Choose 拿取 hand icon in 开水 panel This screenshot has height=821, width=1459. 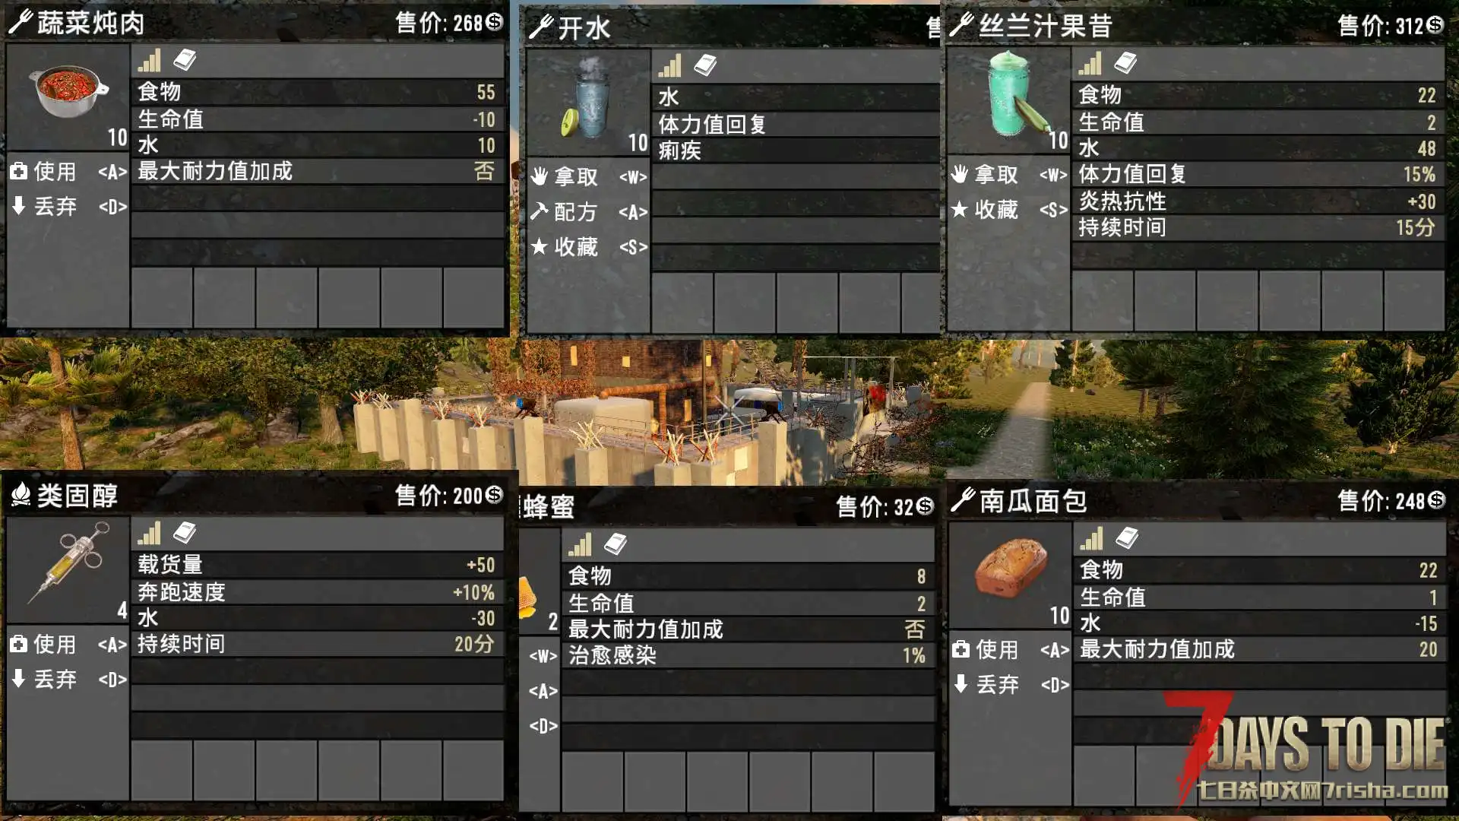540,177
